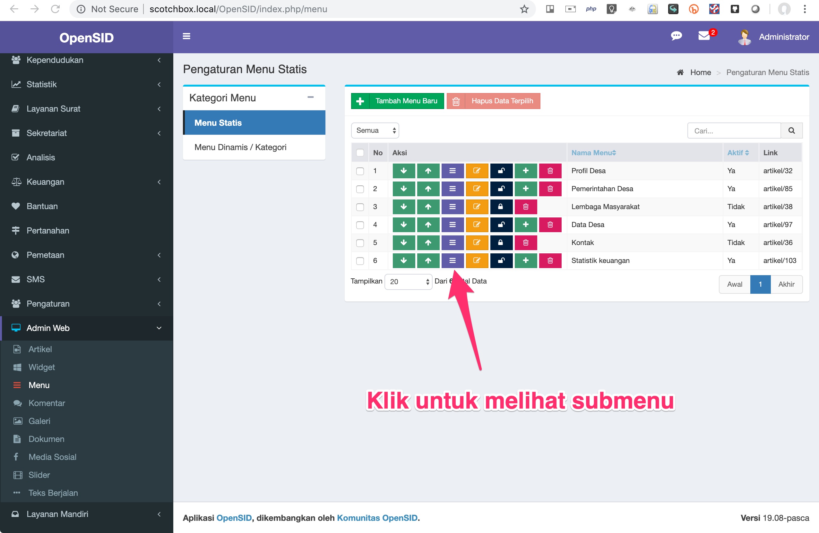Check the checkbox for row 3
The image size is (819, 533).
[x=360, y=207]
